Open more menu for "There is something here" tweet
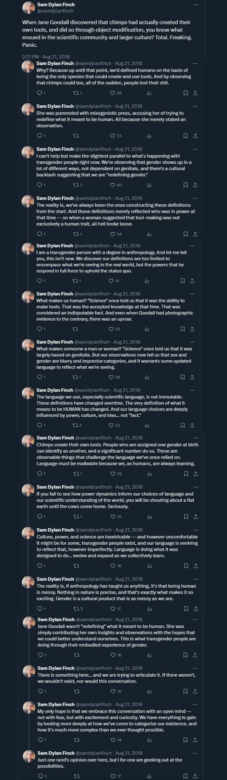This screenshot has height=780, width=227. pos(195,668)
